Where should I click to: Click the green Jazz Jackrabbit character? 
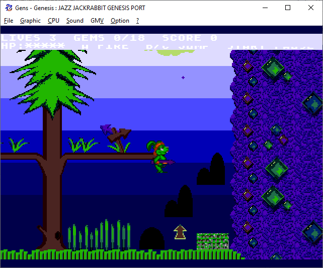[160, 157]
